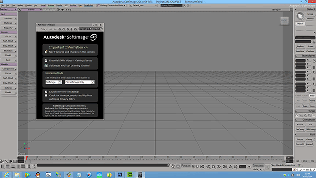Open Softimage YouTube Learning Channel link
The width and height of the screenshot is (316, 178).
tap(70, 66)
